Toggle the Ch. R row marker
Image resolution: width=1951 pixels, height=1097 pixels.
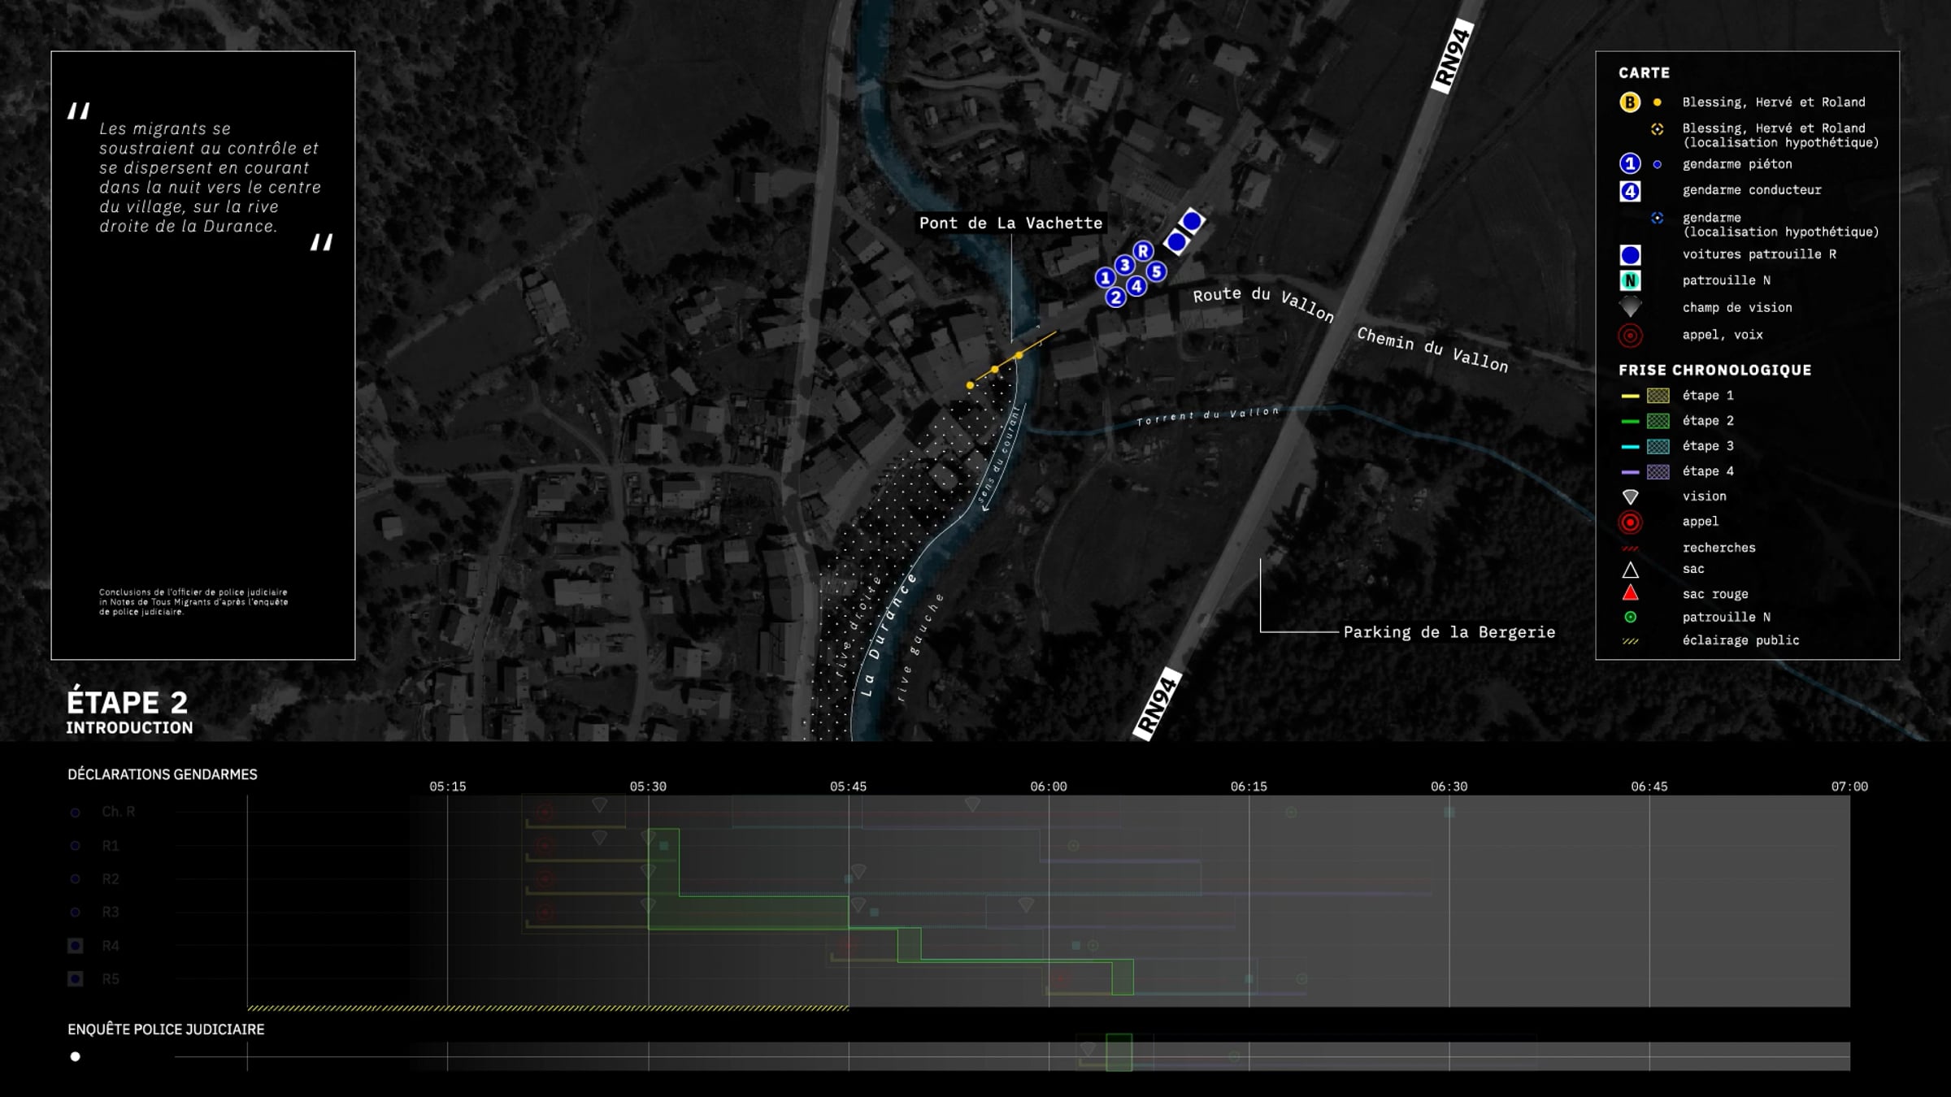click(75, 812)
